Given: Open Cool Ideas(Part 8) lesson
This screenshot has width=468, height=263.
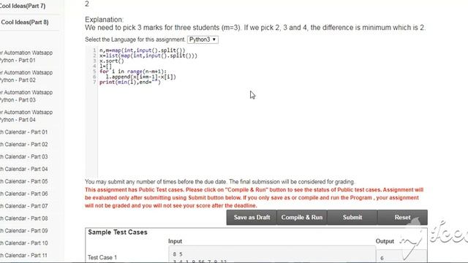Looking at the screenshot, I should point(24,22).
